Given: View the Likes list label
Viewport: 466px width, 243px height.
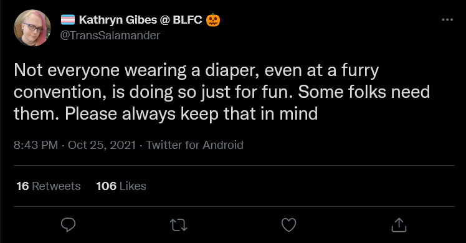Looking at the screenshot, I should coord(133,186).
